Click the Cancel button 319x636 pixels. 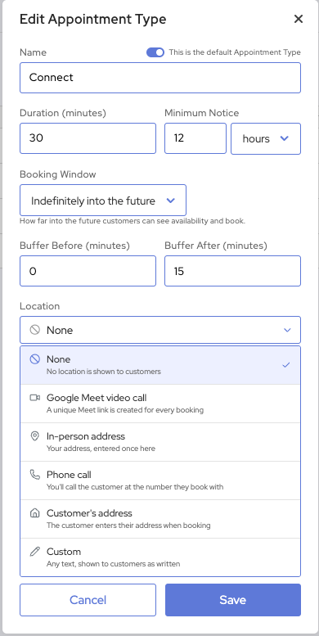pos(88,600)
